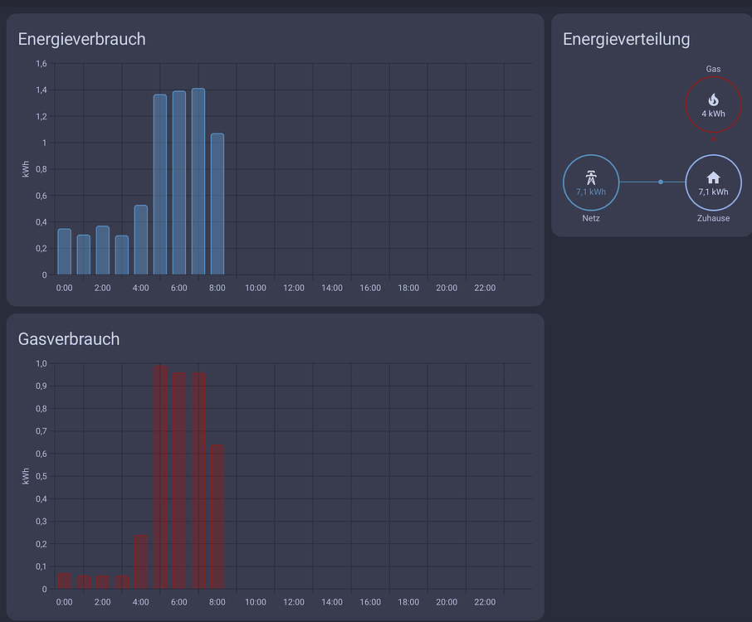The image size is (752, 622).
Task: Click the Gas label
Action: tap(713, 69)
